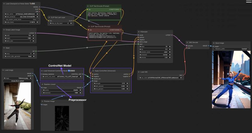
Task: Collapse the green CLIP Text Encode node dot
Action: click(x=88, y=6)
